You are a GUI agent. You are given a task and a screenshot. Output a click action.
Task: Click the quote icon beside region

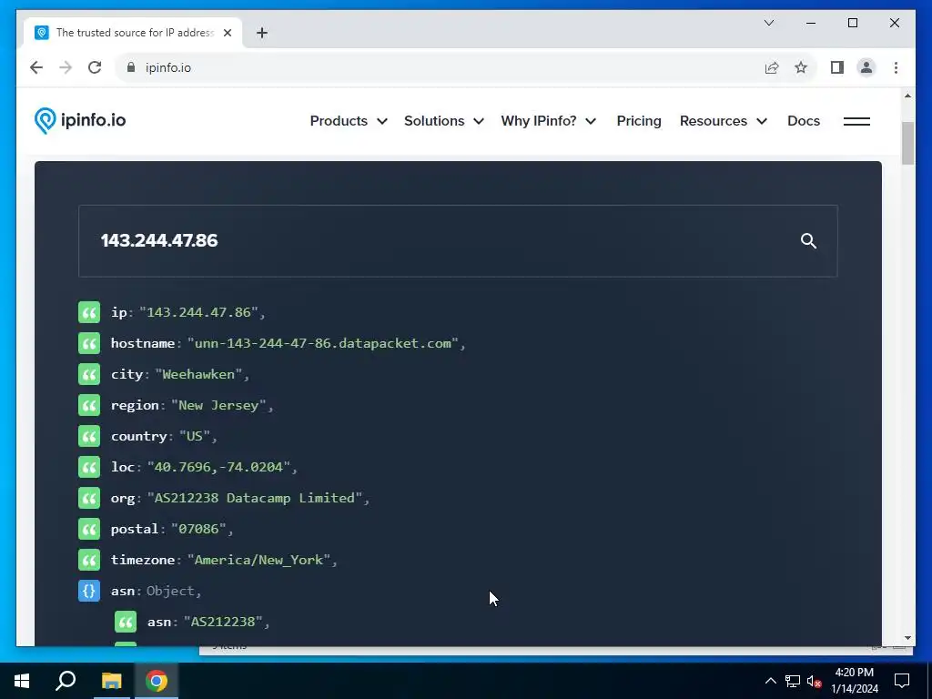point(89,405)
